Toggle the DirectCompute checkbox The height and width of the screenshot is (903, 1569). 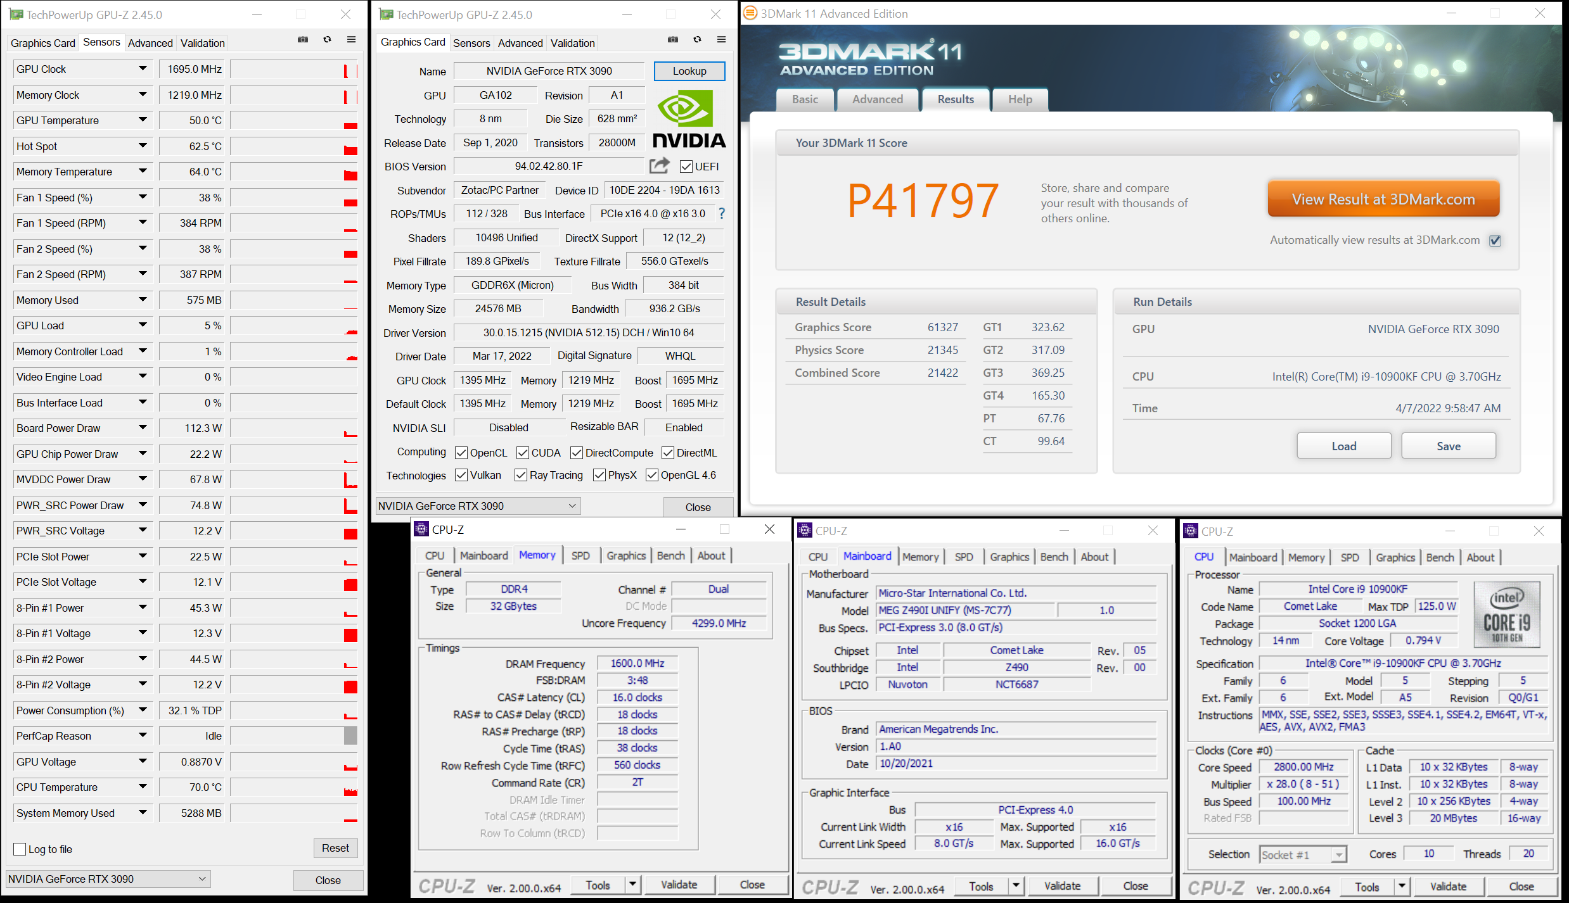[577, 453]
